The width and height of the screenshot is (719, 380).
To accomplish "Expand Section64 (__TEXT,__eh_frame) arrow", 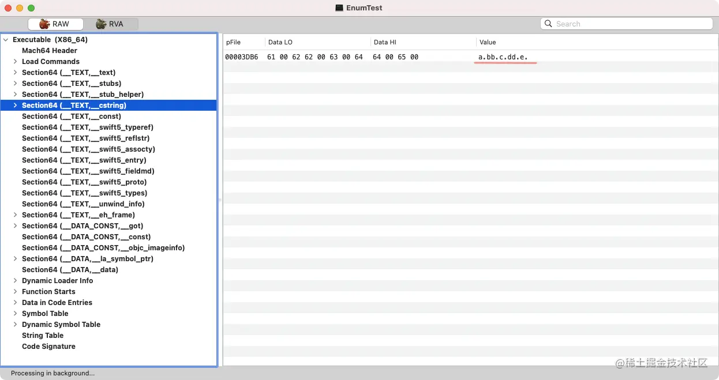I will (16, 215).
